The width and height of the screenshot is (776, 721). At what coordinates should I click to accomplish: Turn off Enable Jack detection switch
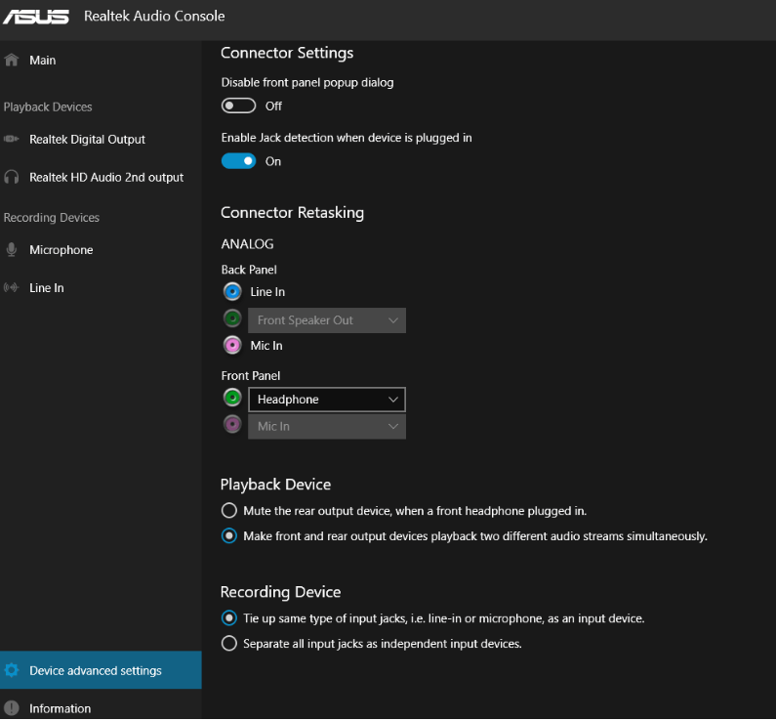pos(238,161)
